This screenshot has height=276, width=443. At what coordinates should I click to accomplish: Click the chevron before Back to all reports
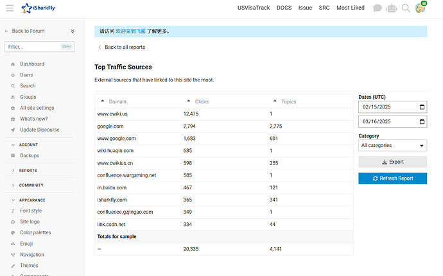[x=100, y=47]
